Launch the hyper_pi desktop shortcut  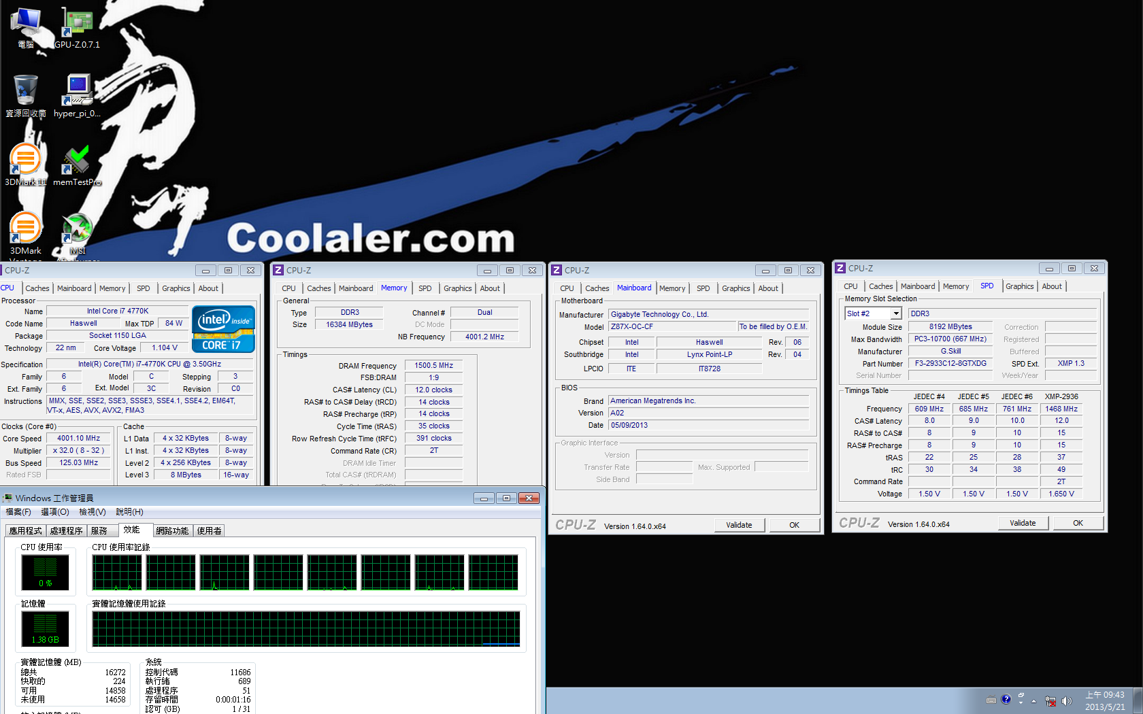(x=78, y=96)
